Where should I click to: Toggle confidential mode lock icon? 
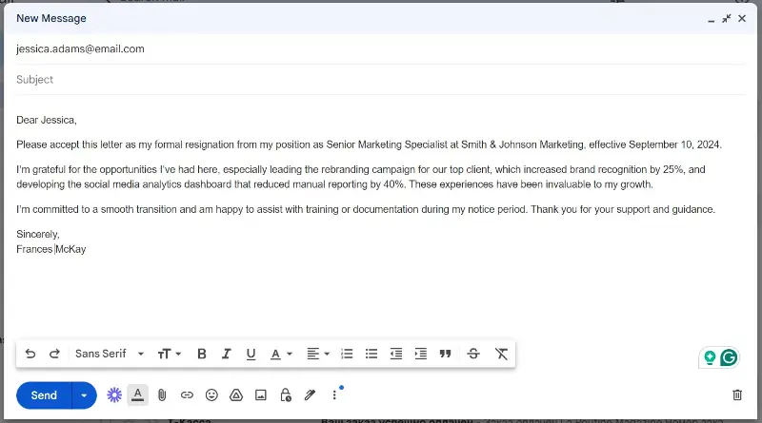click(286, 394)
